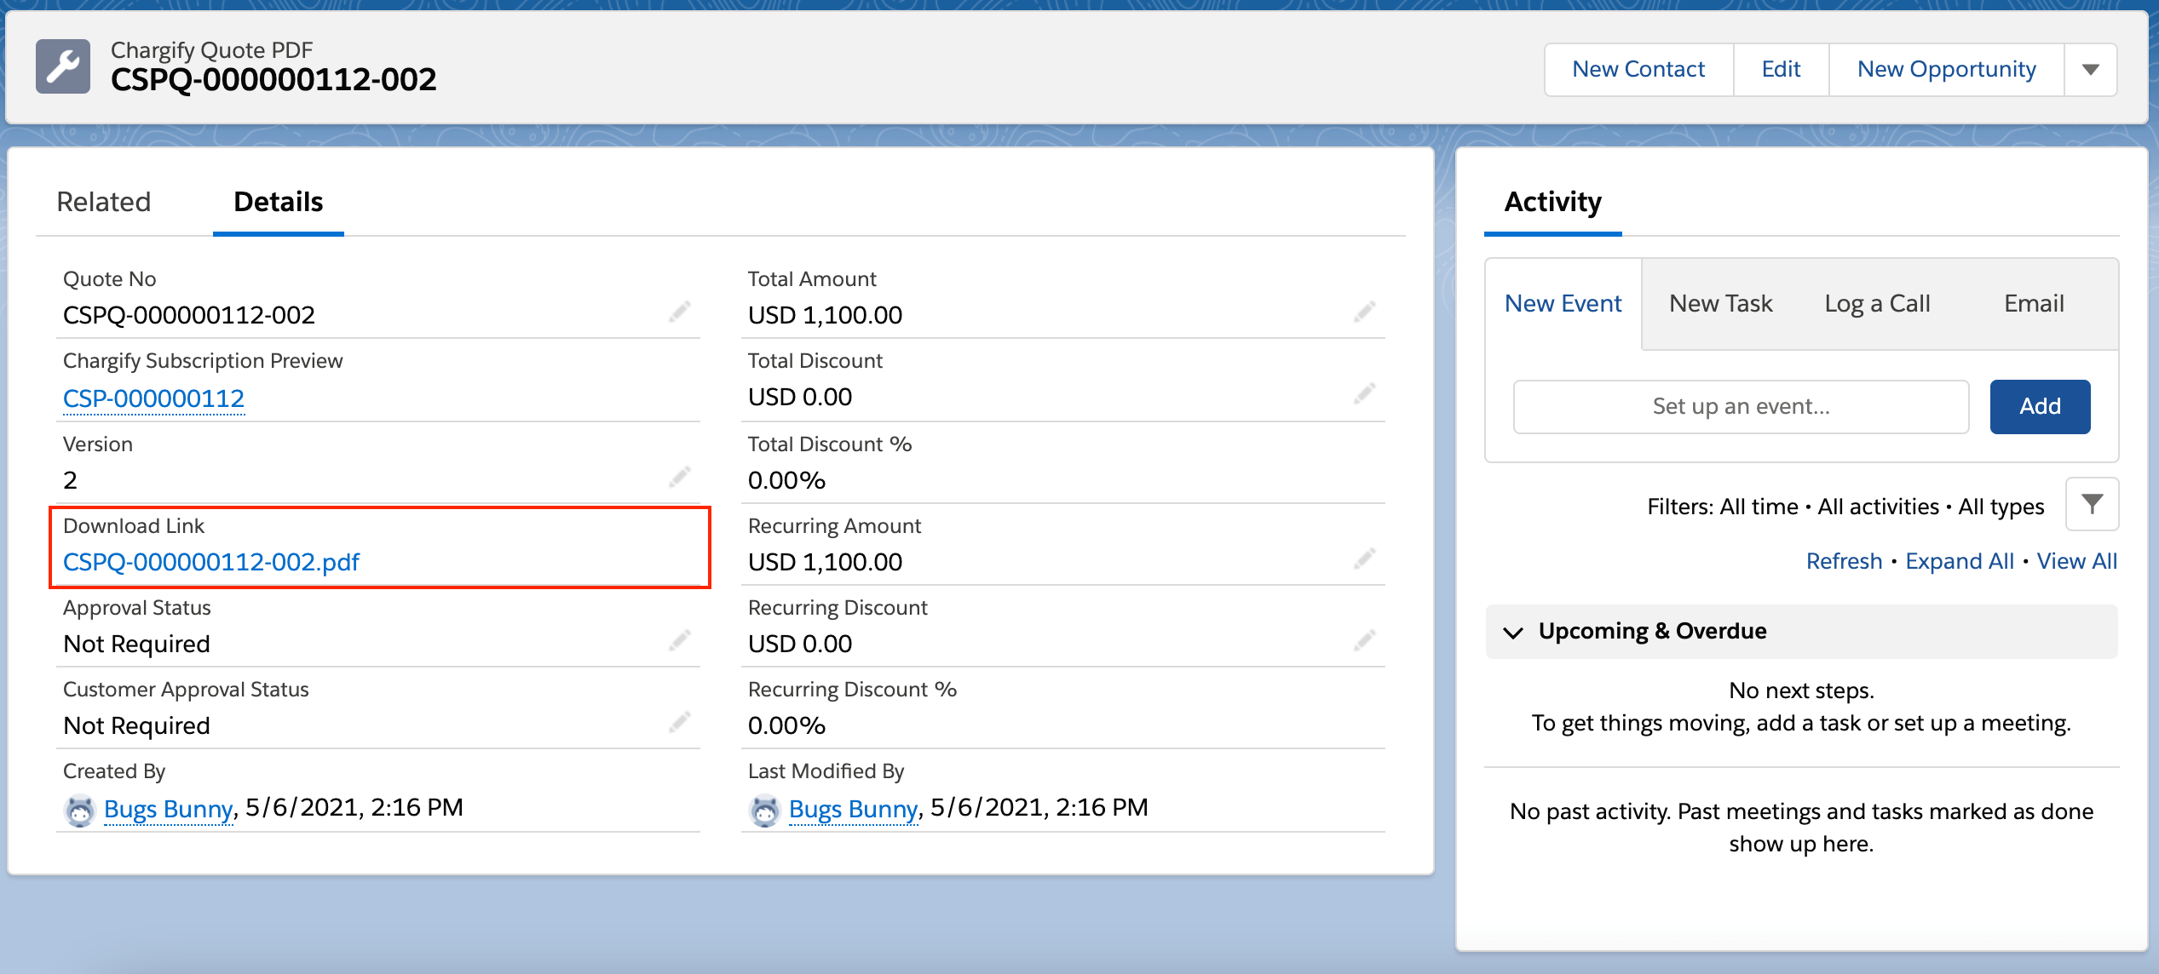Image resolution: width=2159 pixels, height=974 pixels.
Task: Click the New Contact button
Action: coord(1638,70)
